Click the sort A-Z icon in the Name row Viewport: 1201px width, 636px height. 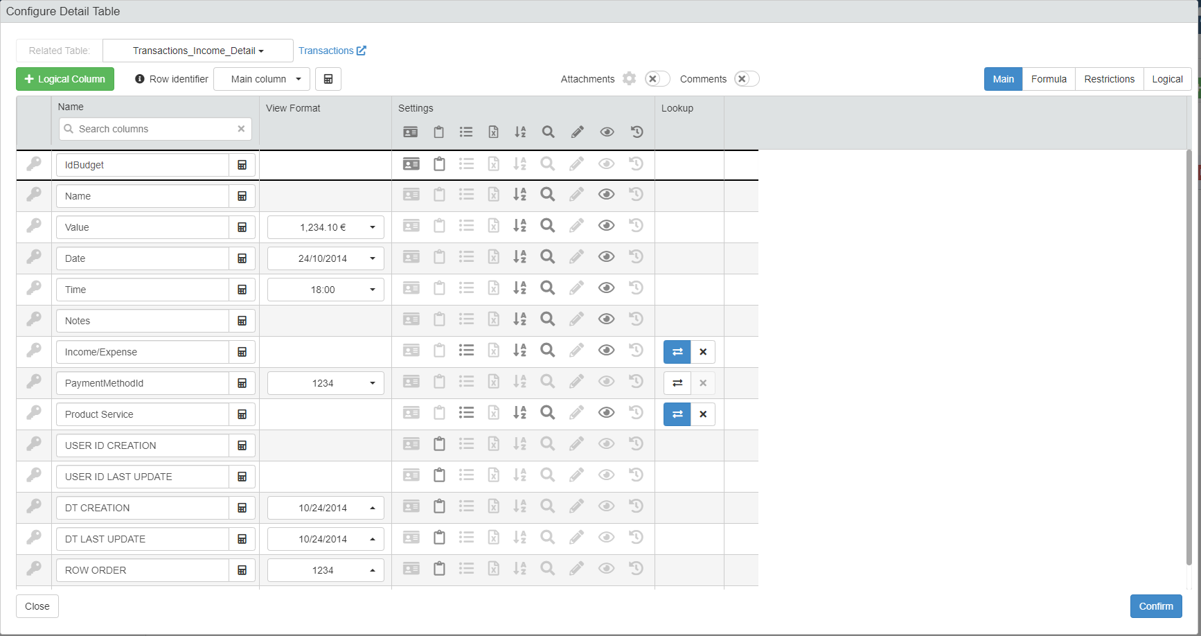[519, 195]
